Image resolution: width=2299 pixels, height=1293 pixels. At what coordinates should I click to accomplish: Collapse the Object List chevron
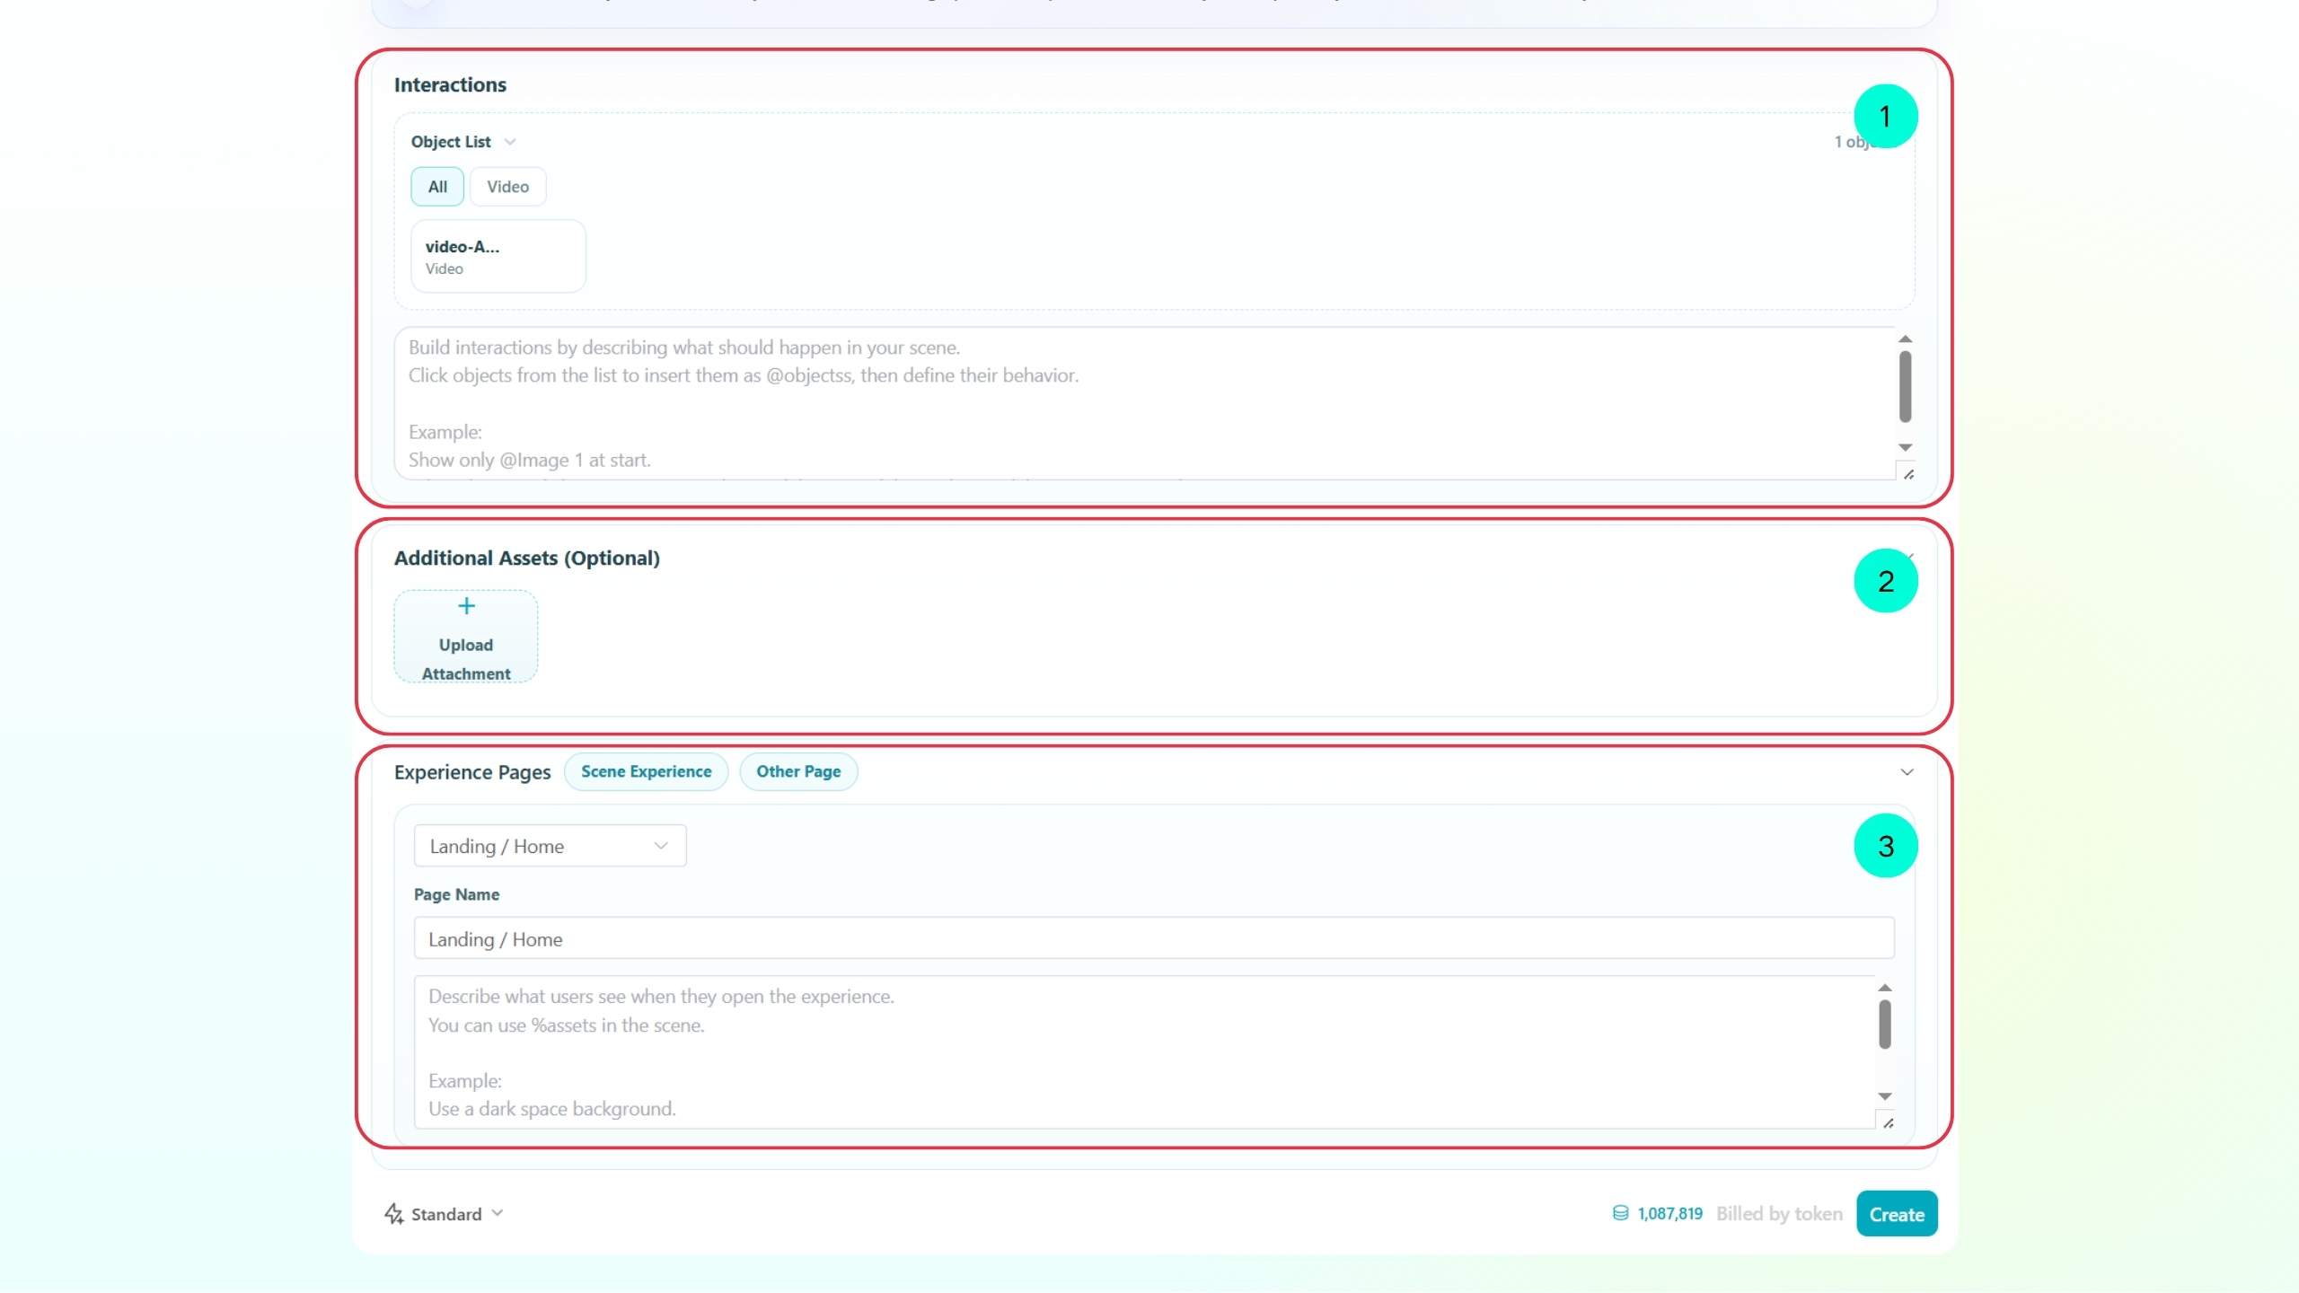pyautogui.click(x=510, y=142)
